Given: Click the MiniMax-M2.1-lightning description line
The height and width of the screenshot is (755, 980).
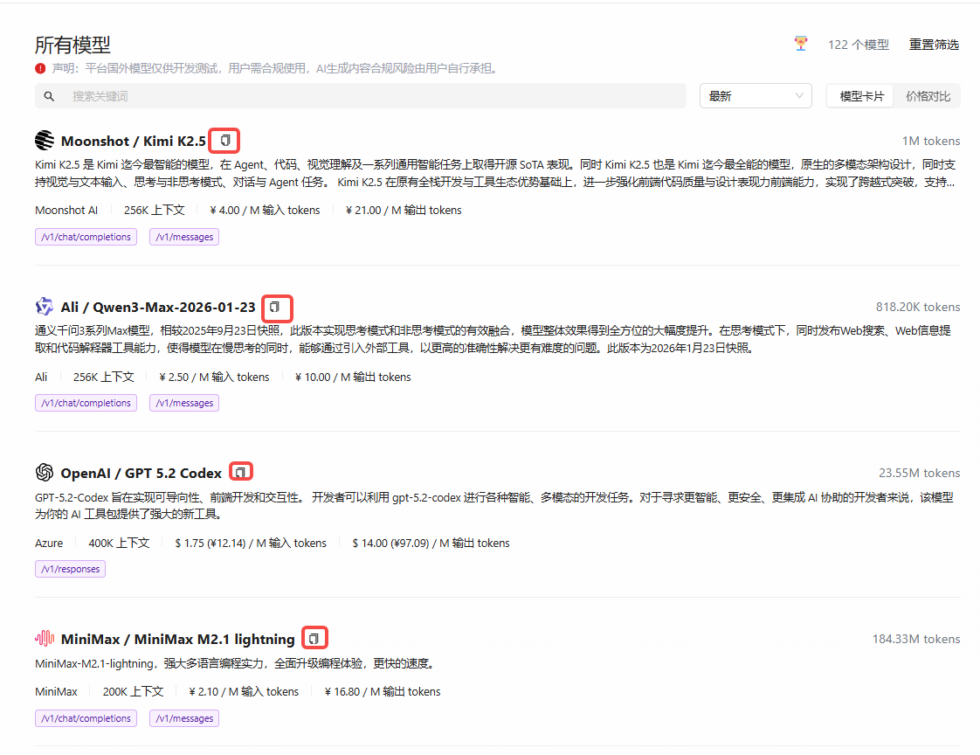Looking at the screenshot, I should [234, 663].
